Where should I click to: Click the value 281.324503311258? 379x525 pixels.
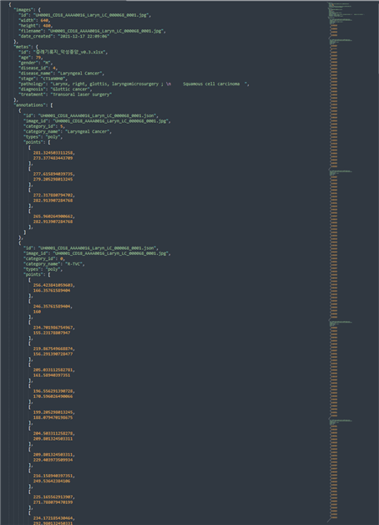pos(54,153)
